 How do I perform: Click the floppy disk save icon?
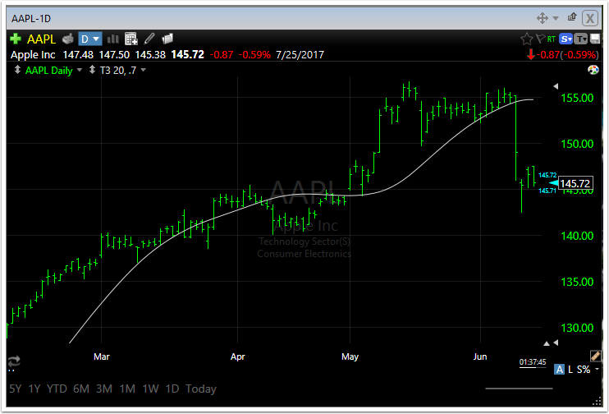(594, 39)
